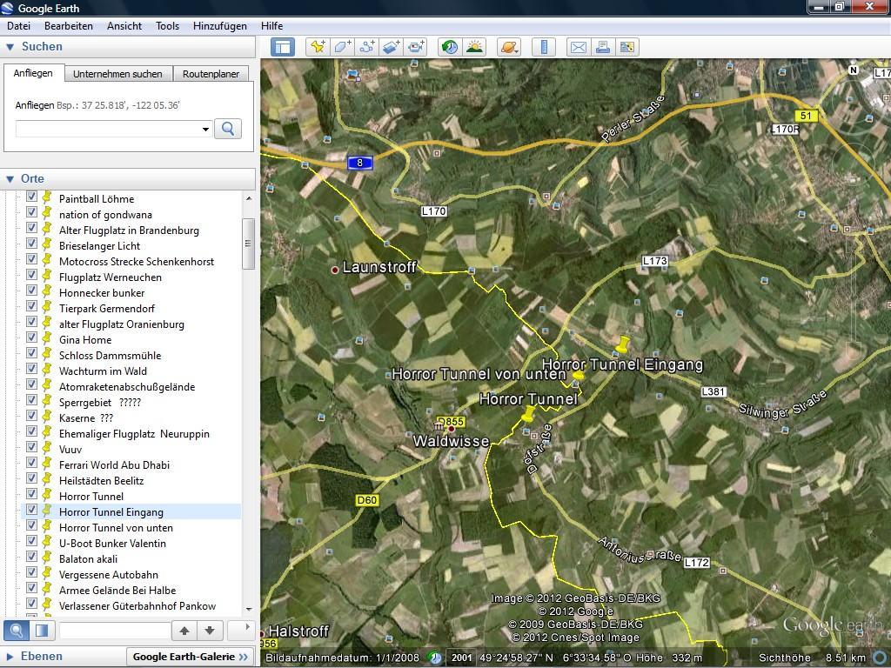The width and height of the screenshot is (891, 668).
Task: Open the Bearbeiten menu
Action: pos(69,26)
